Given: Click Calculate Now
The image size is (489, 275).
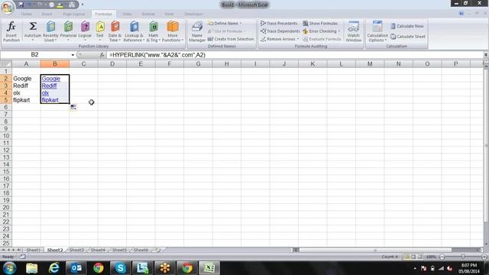Looking at the screenshot, I should 407,26.
